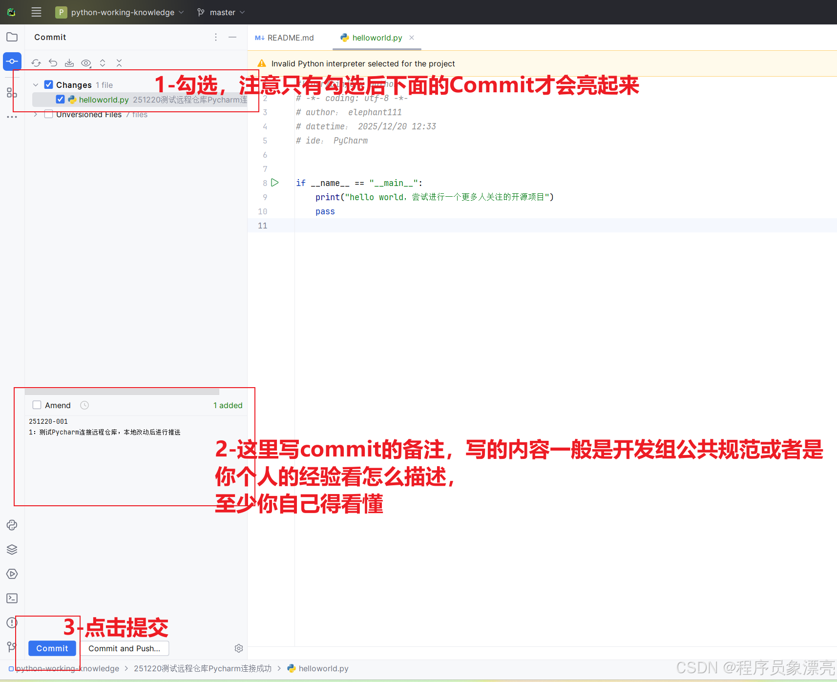Click the Invalid Python interpreter warning text

(363, 63)
